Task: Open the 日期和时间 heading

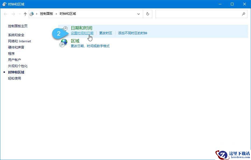Action: (x=82, y=28)
